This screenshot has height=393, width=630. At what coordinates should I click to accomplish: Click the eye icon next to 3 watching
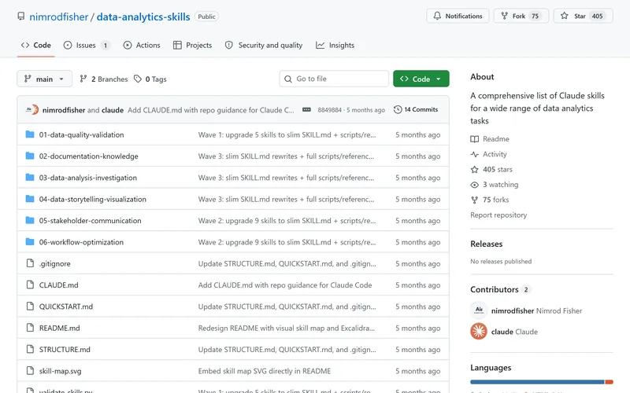point(475,185)
